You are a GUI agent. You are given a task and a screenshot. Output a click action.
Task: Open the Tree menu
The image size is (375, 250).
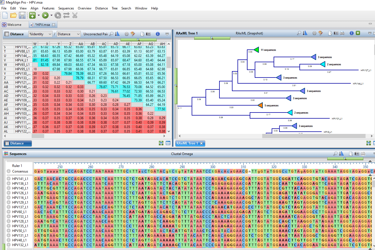click(x=114, y=8)
